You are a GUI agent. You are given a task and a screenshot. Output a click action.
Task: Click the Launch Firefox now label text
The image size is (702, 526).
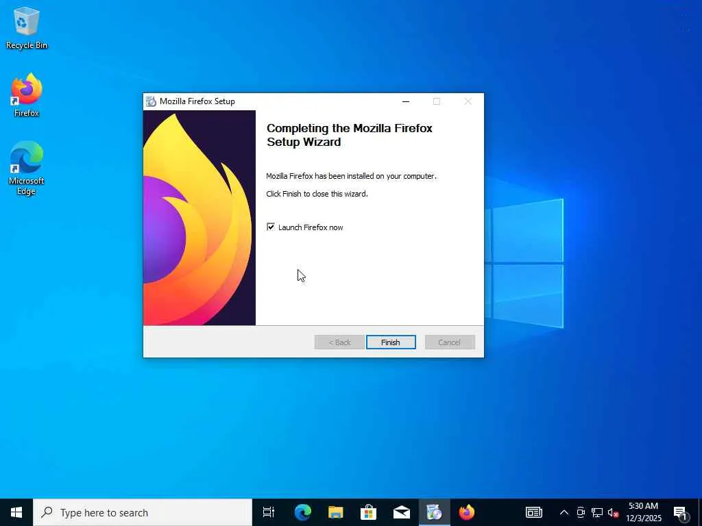click(311, 227)
